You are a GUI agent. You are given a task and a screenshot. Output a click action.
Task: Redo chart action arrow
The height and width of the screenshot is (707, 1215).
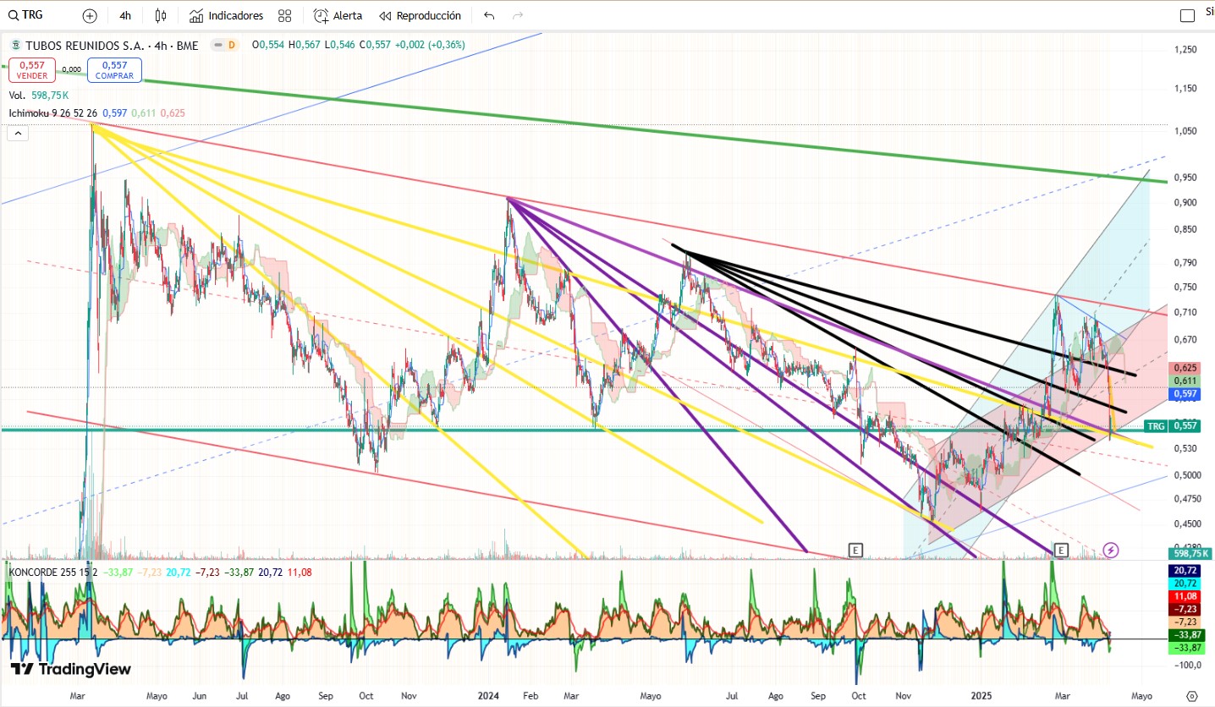(518, 15)
